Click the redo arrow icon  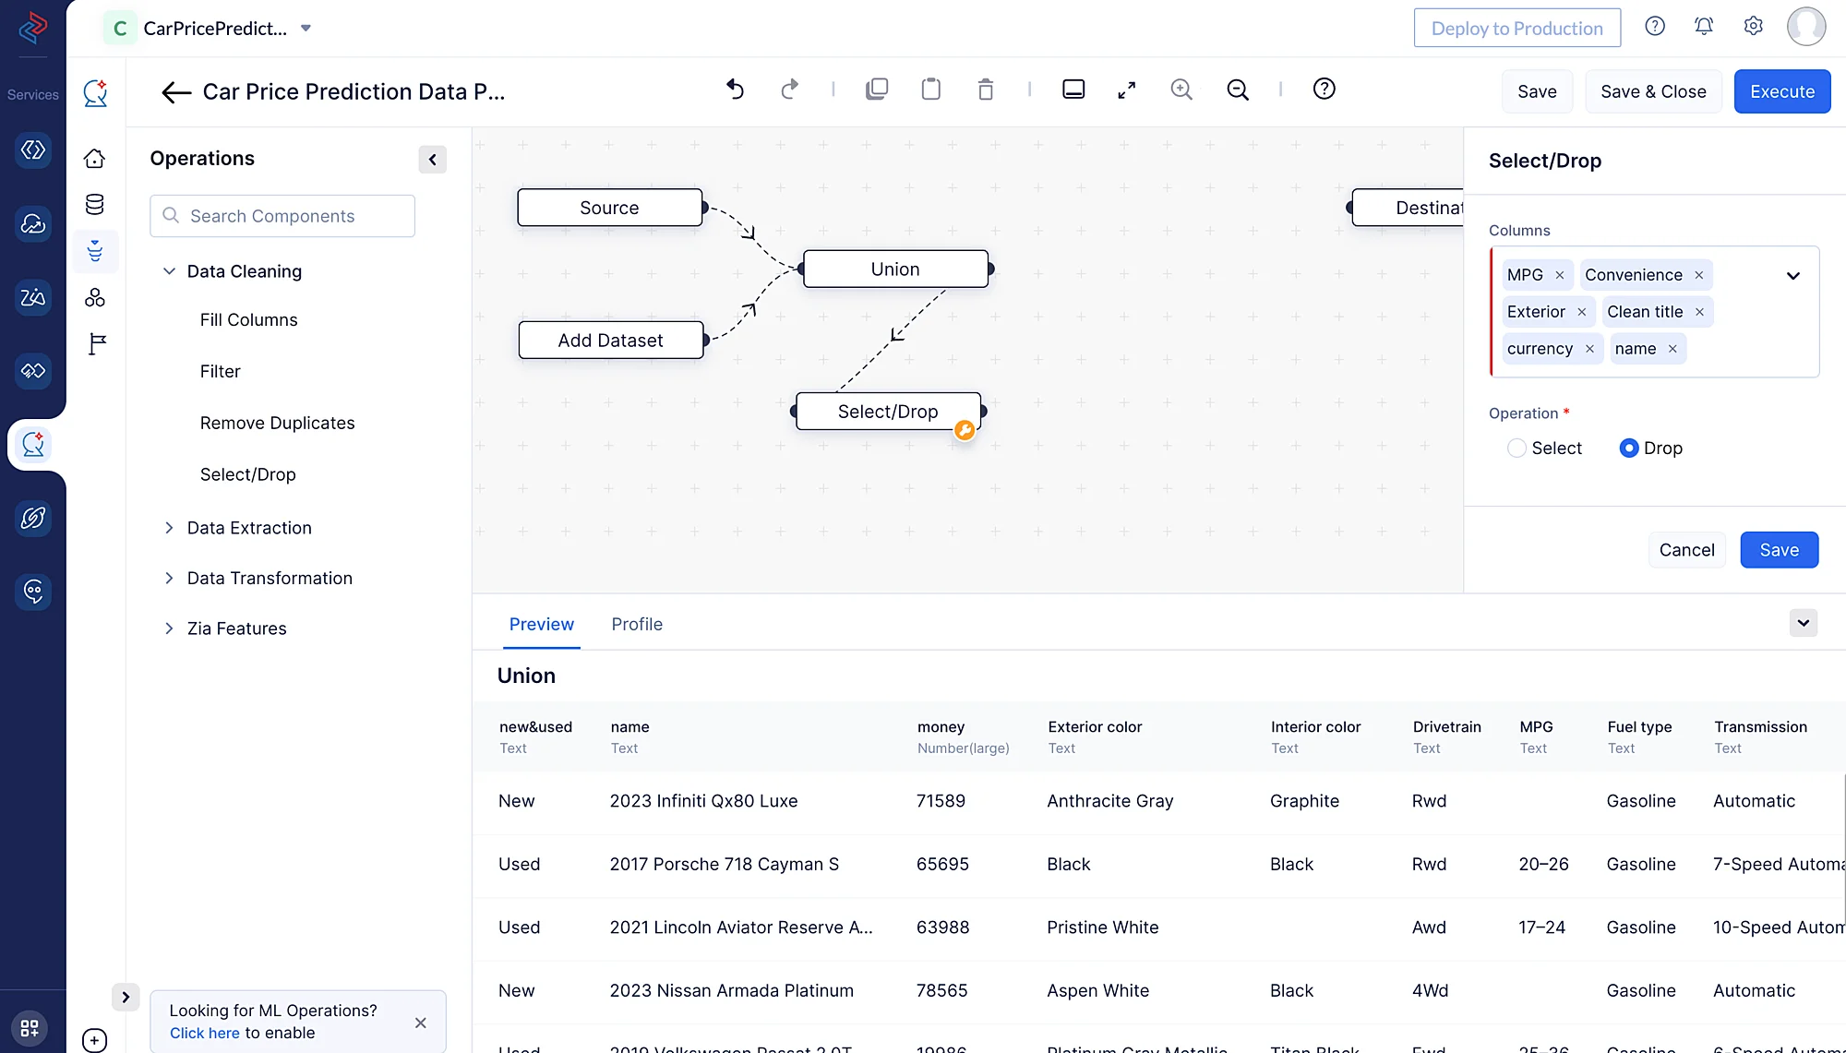tap(789, 90)
